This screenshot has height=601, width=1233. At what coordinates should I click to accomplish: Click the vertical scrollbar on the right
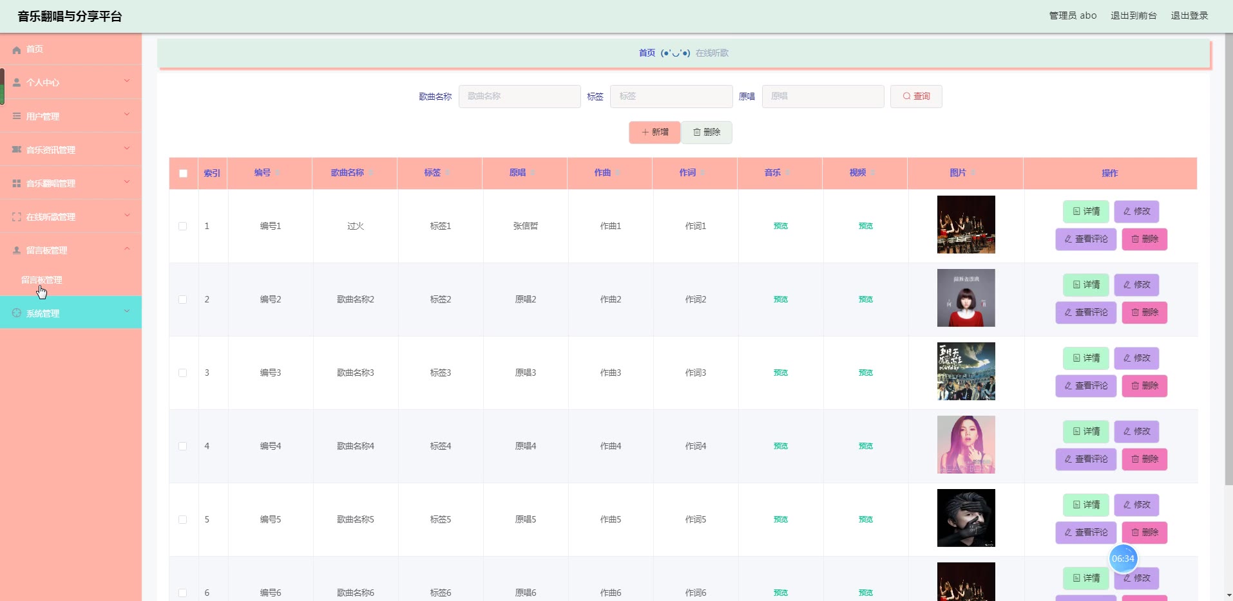coord(1228,257)
